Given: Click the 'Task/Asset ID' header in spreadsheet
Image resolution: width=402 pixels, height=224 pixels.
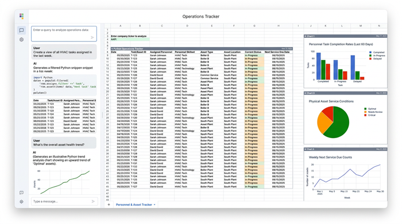Looking at the screenshot, I should click(138, 52).
